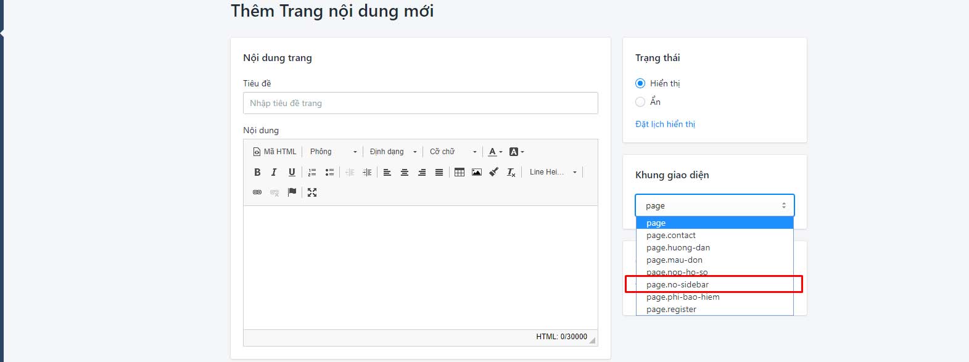Focus the Tiêu đề title input field

[420, 103]
